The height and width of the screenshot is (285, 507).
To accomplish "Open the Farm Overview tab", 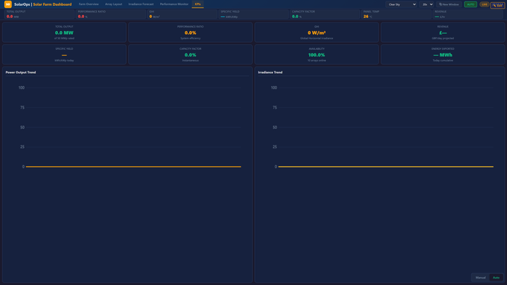I will coord(88,4).
